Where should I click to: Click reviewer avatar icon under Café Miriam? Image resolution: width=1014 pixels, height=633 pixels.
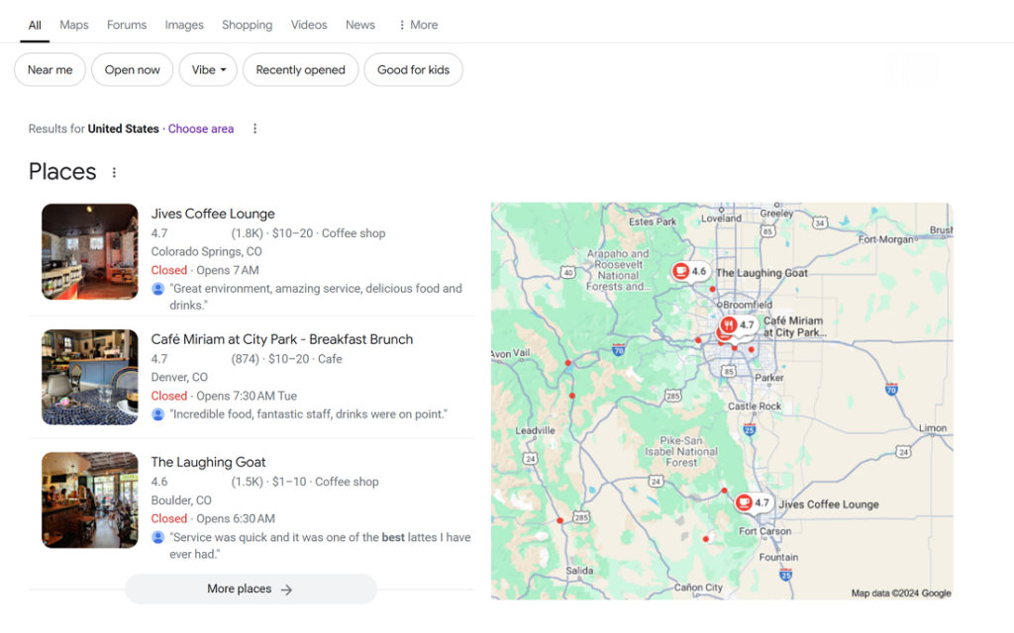pyautogui.click(x=157, y=414)
